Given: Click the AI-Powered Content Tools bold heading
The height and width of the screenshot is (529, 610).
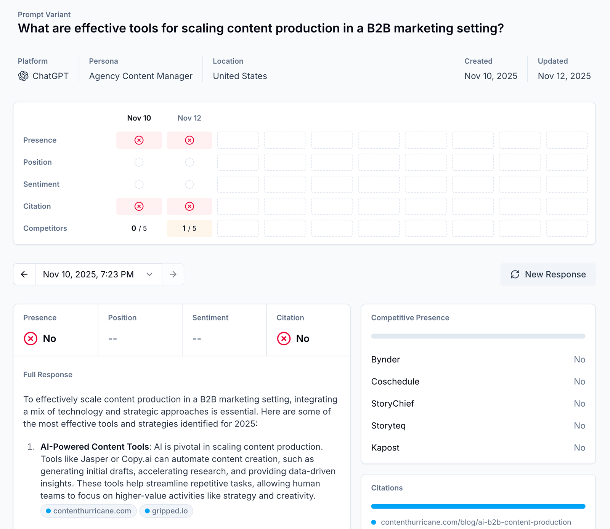Looking at the screenshot, I should point(95,447).
